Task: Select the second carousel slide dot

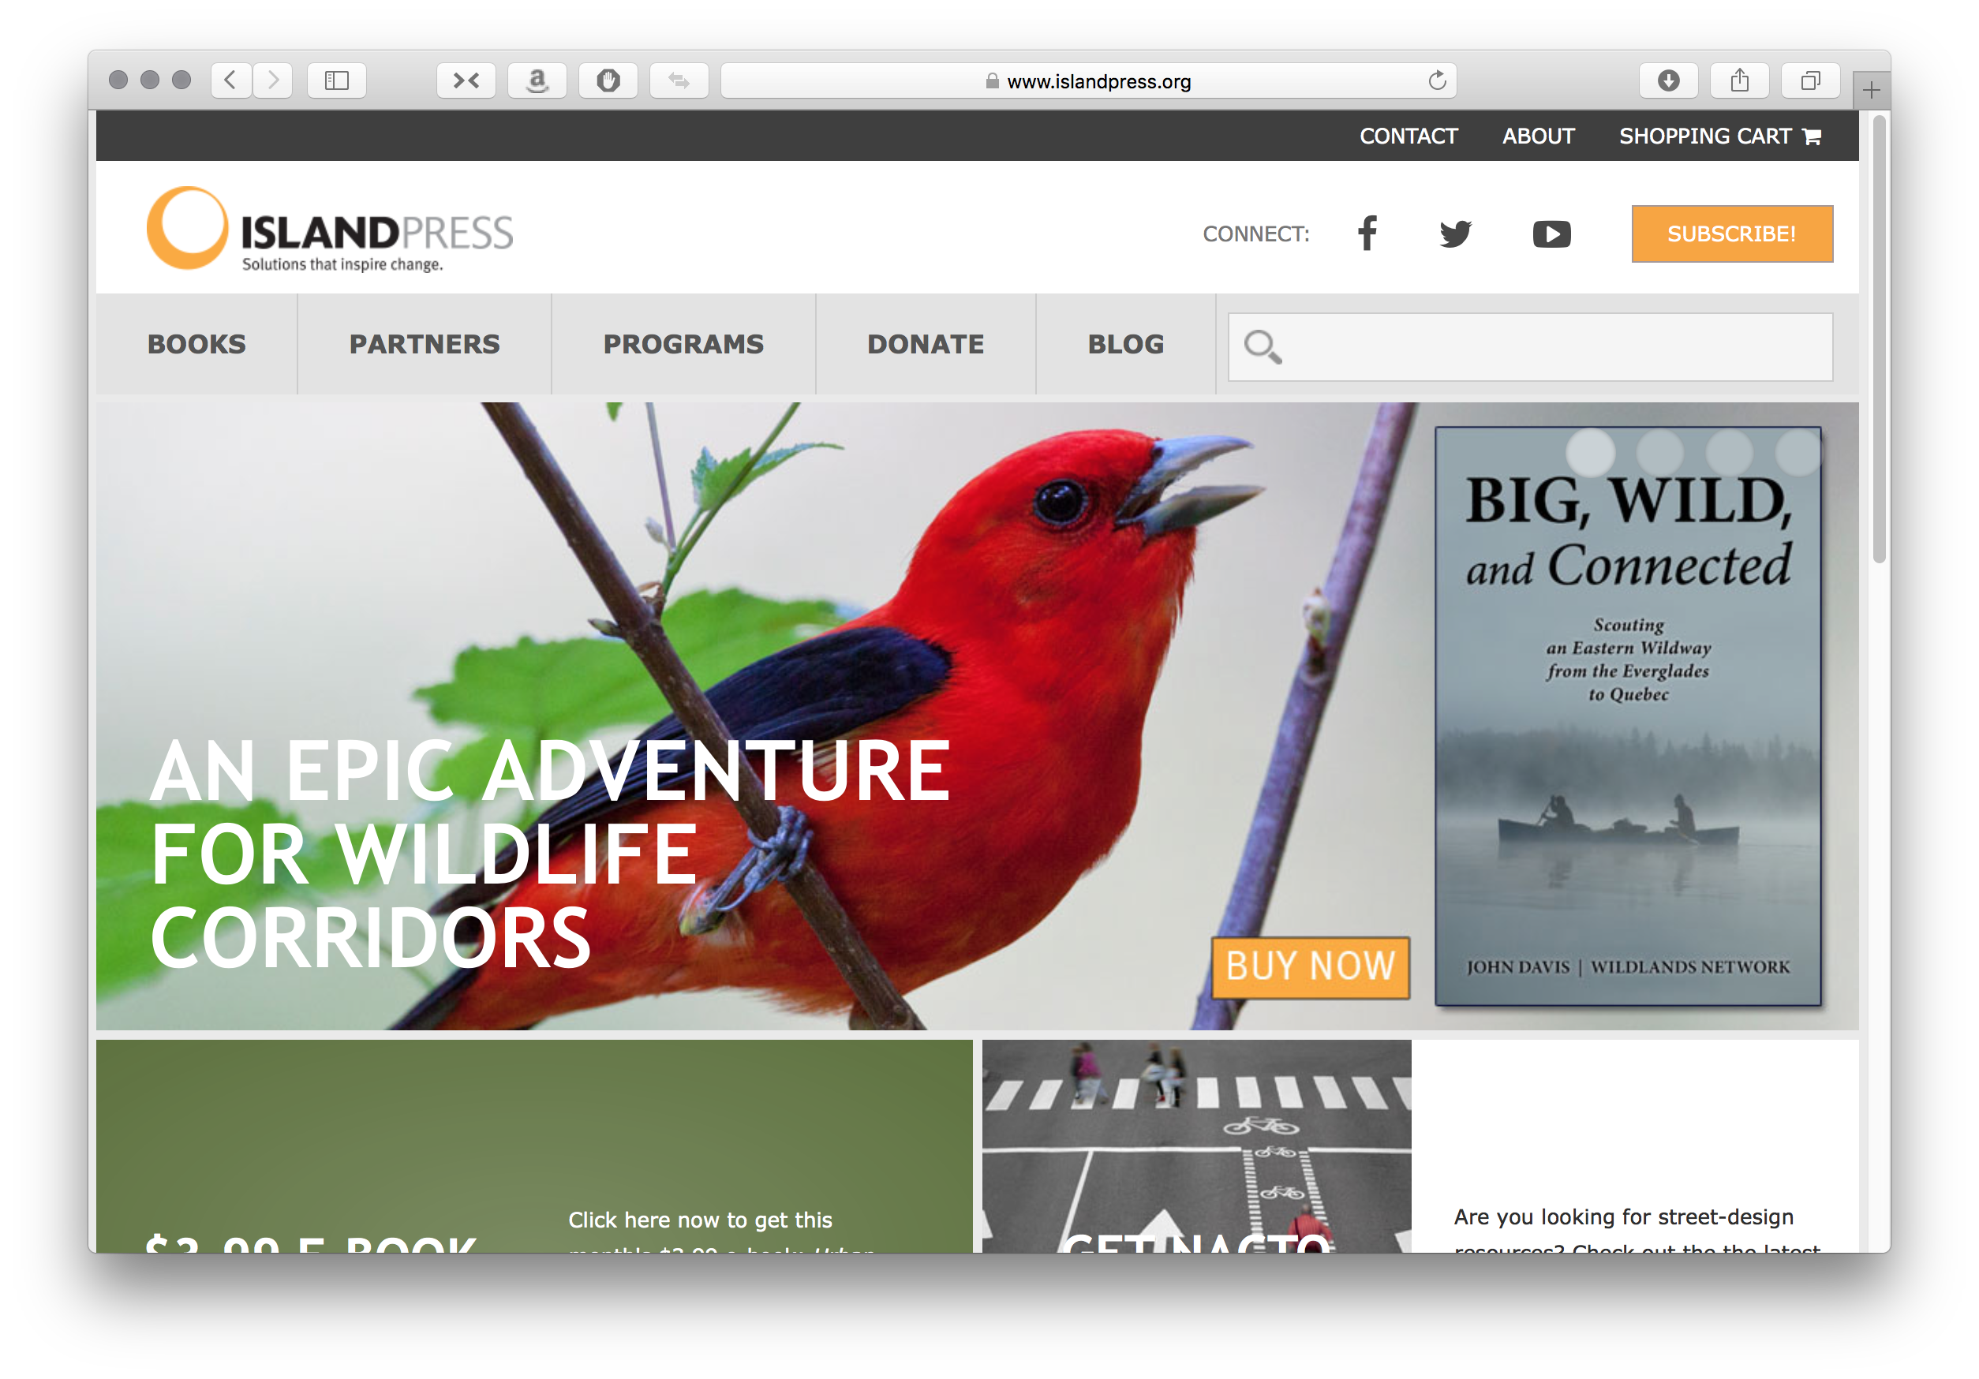Action: [1659, 451]
